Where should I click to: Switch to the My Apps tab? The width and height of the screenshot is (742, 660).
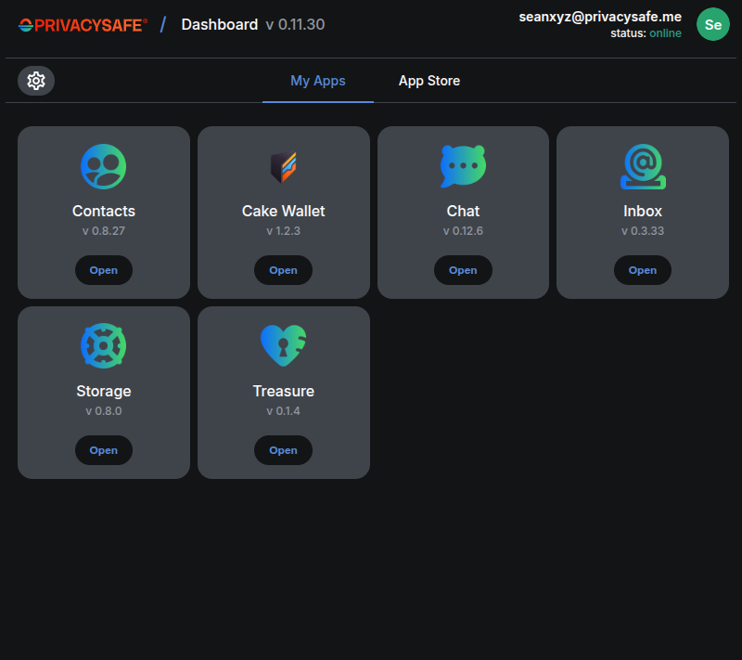click(x=318, y=81)
